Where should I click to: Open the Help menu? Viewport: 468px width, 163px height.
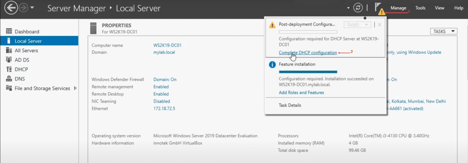pyautogui.click(x=459, y=8)
